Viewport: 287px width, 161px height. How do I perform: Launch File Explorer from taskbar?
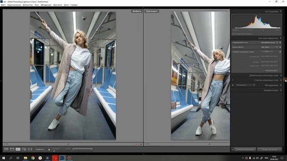26,158
